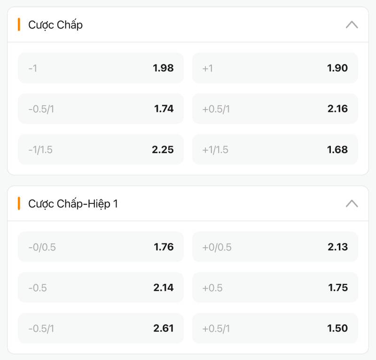This screenshot has width=376, height=360.
Task: Click the orange marker beside Cược Chấp
Action: coord(19,25)
